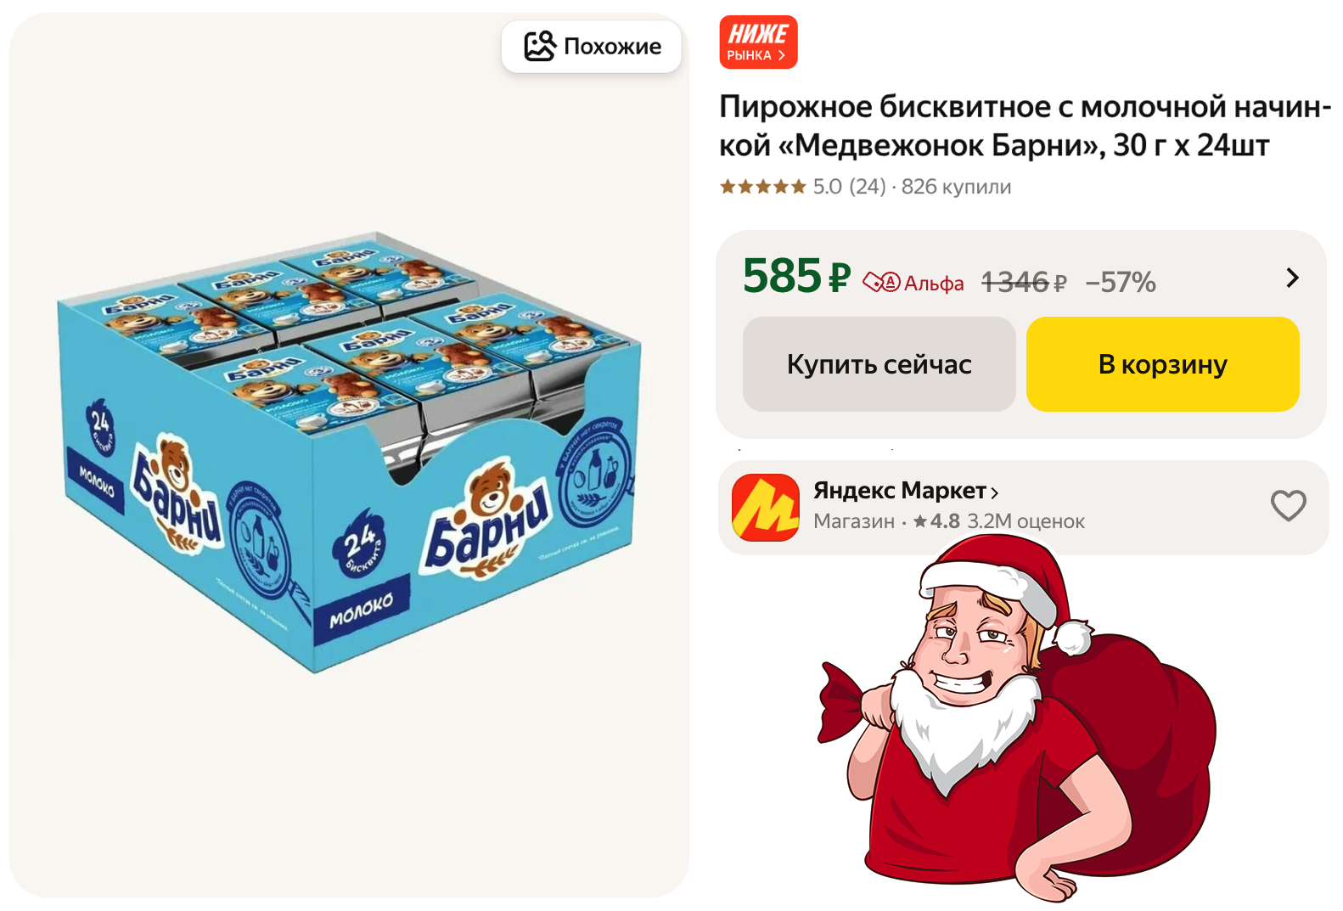Click the similar-image icon beside Похожие
The height and width of the screenshot is (911, 1343).
(540, 46)
